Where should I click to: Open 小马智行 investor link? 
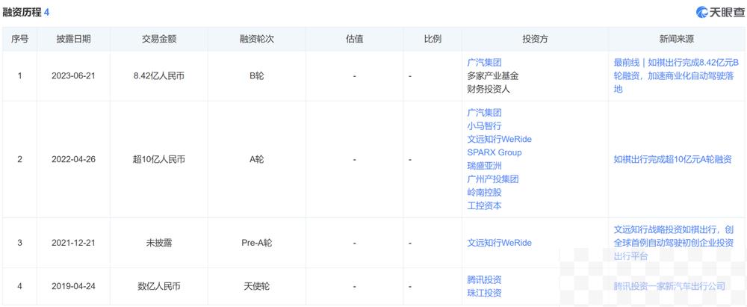coord(485,126)
